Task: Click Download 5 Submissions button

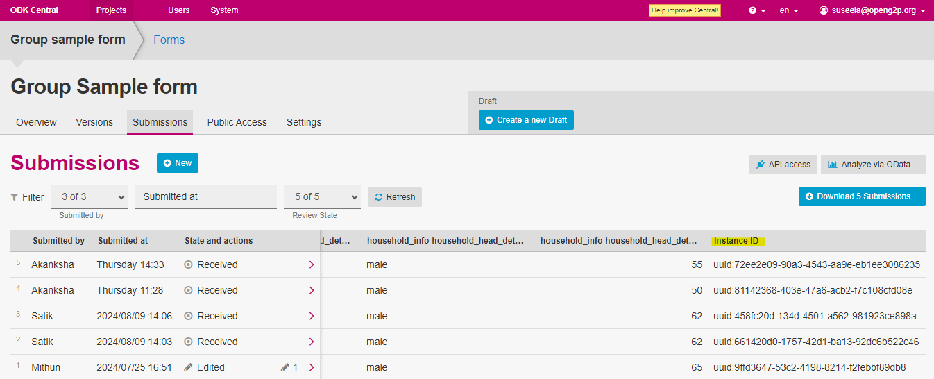Action: [862, 196]
